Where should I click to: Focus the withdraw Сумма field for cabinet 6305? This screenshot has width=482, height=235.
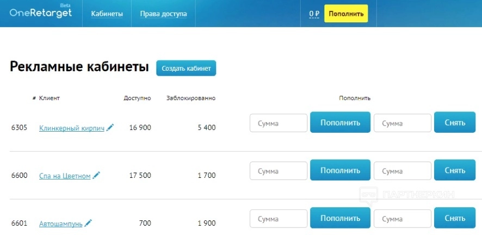(403, 123)
